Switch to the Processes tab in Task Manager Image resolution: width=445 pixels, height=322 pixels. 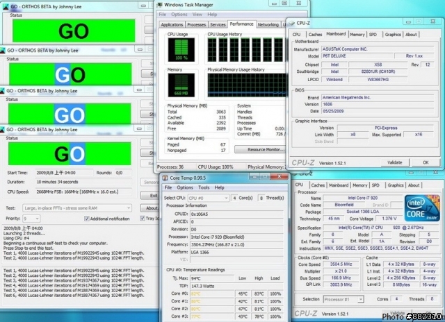pos(196,25)
